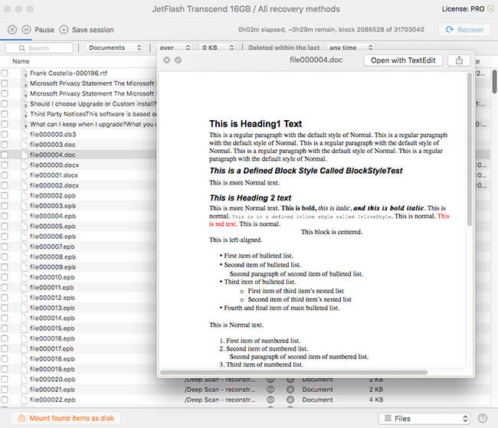The image size is (498, 428).
Task: Select file000003.epb row
Action: tap(78, 206)
